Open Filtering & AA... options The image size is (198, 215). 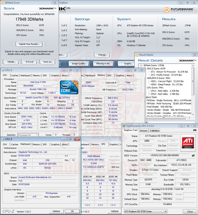pyautogui.click(x=104, y=63)
